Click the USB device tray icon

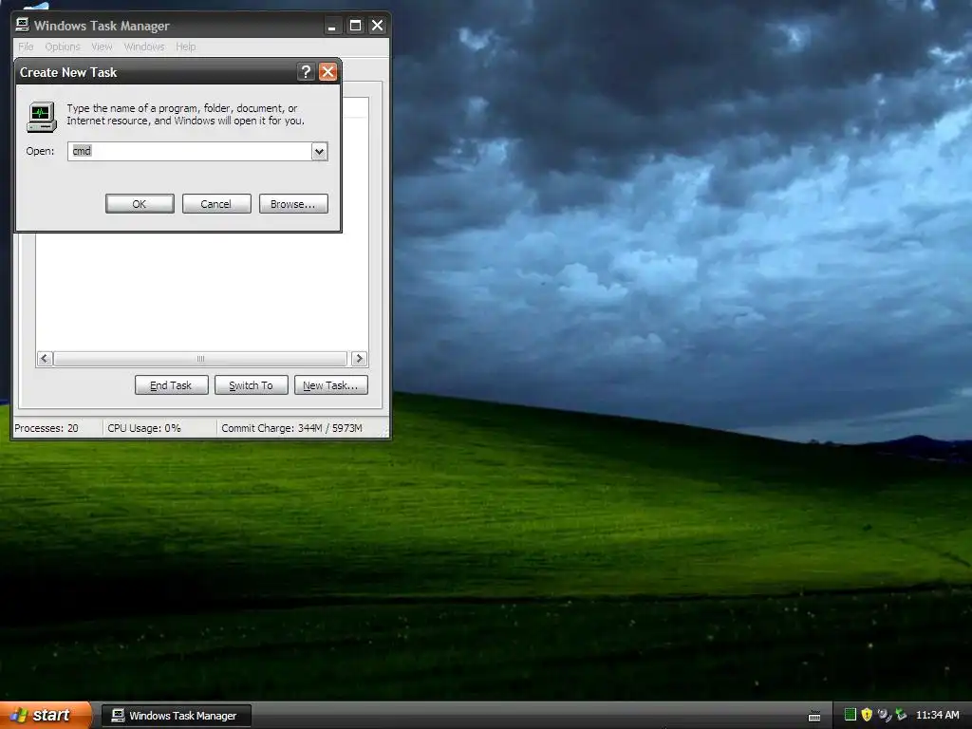pos(885,715)
